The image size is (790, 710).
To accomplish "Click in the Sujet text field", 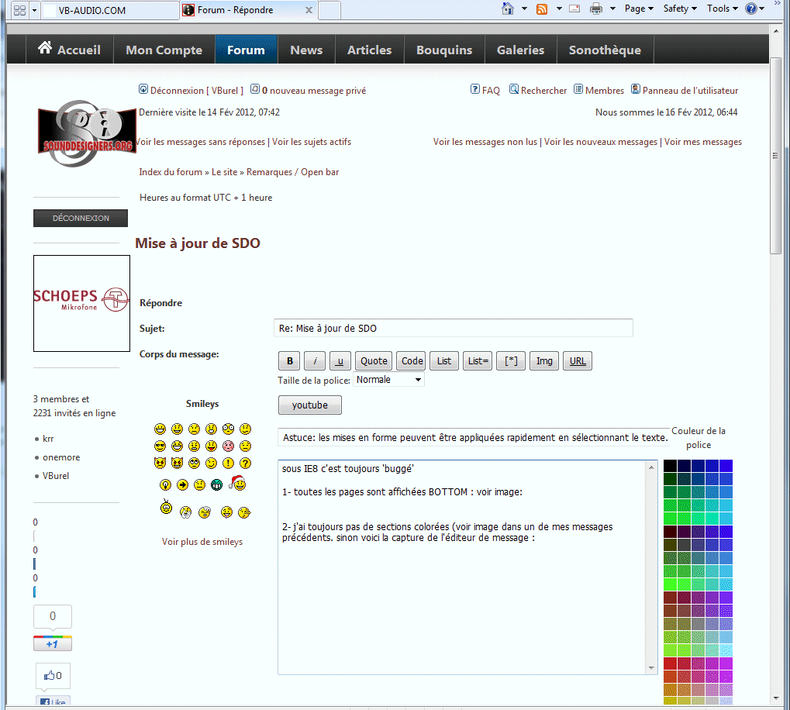I will [453, 328].
